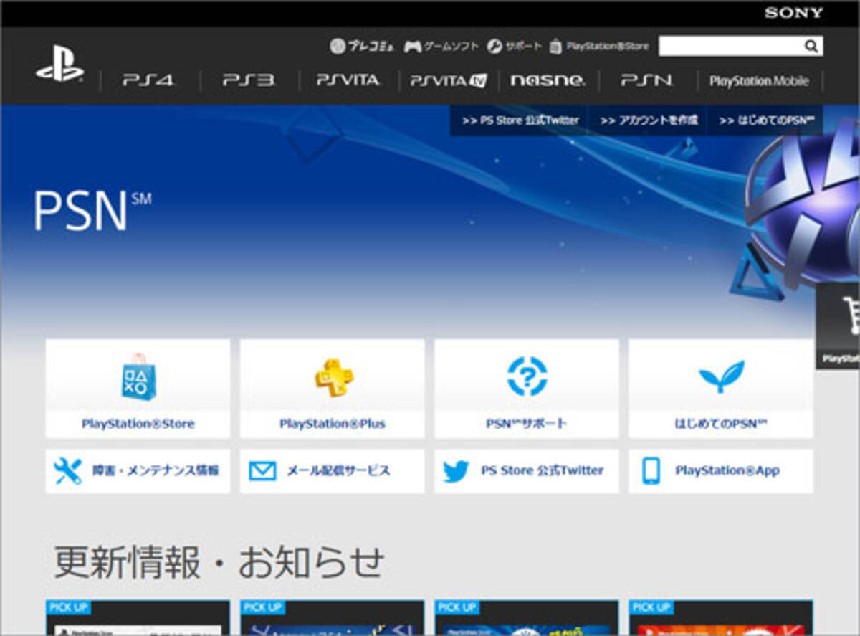860x636 pixels.
Task: Click the アカウントを作成 link
Action: coord(649,120)
